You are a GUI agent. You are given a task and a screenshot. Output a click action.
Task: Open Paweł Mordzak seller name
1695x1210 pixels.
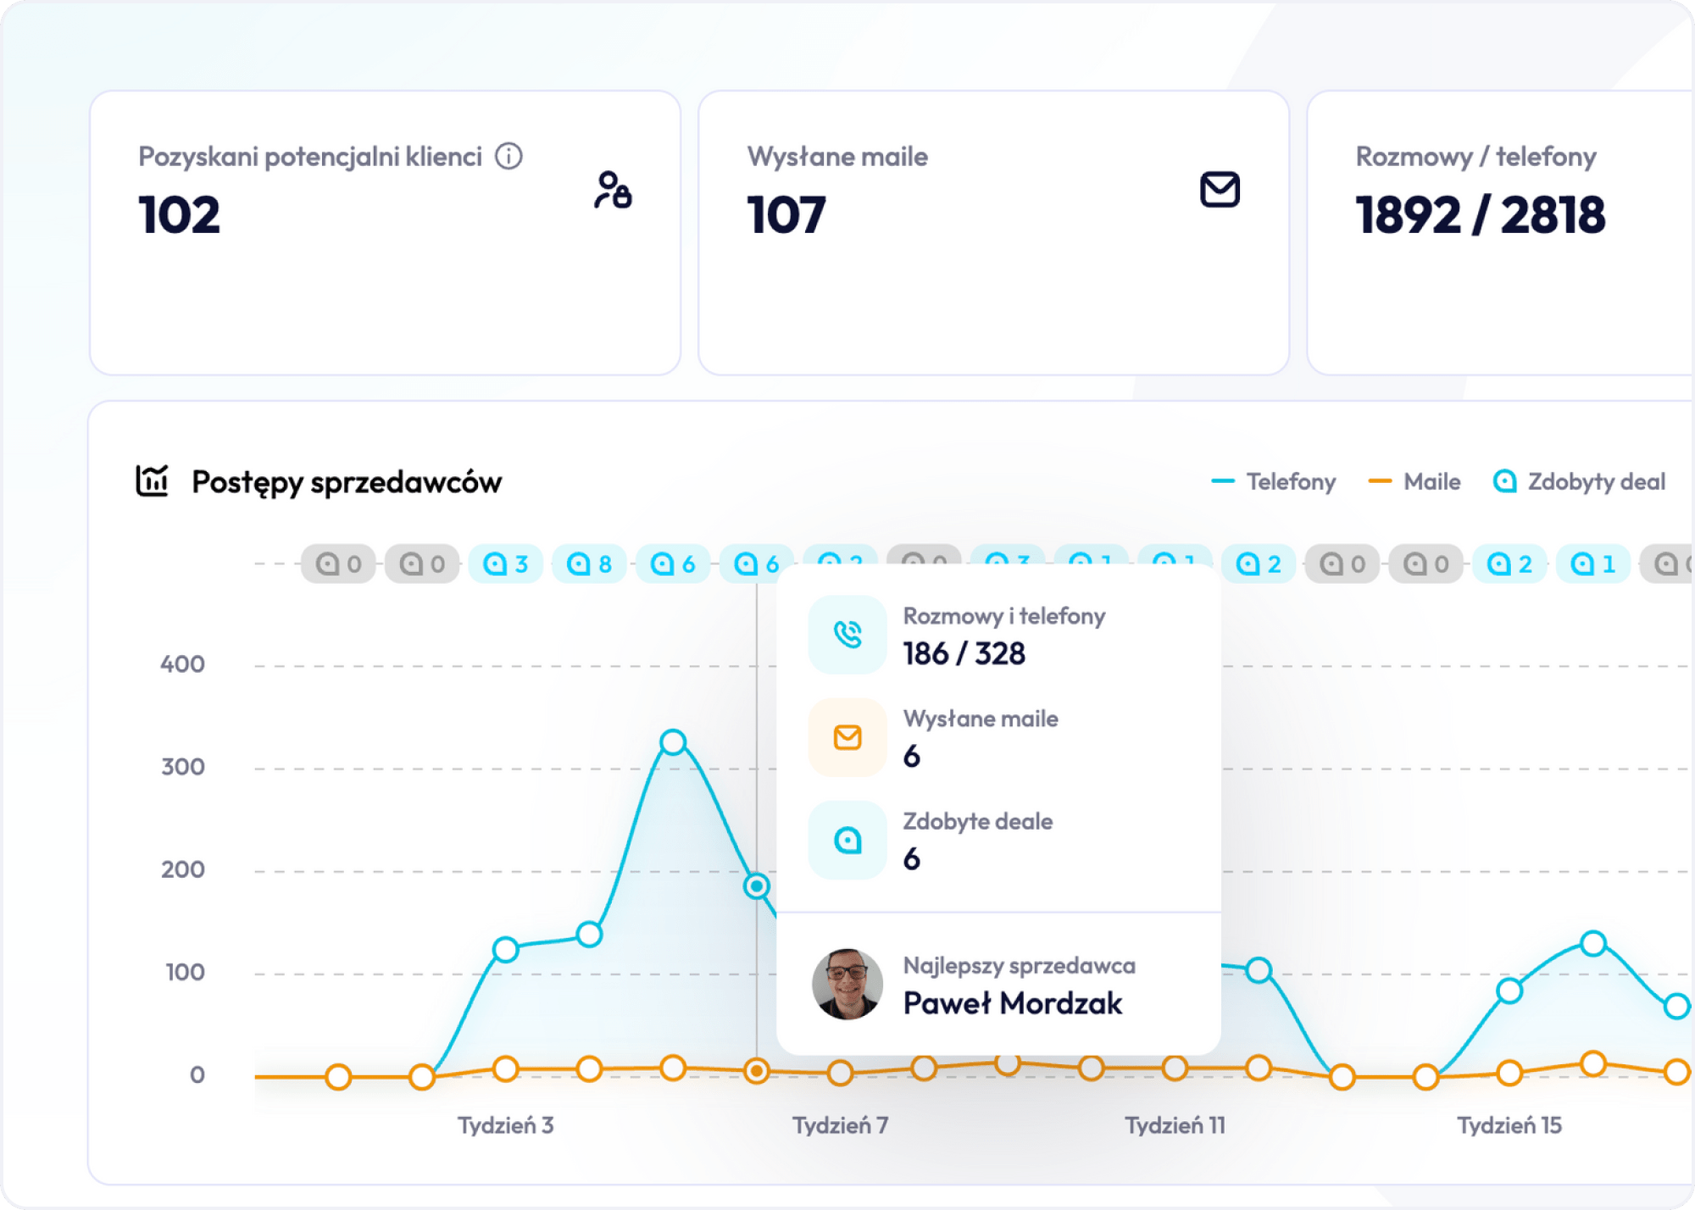click(1012, 1003)
